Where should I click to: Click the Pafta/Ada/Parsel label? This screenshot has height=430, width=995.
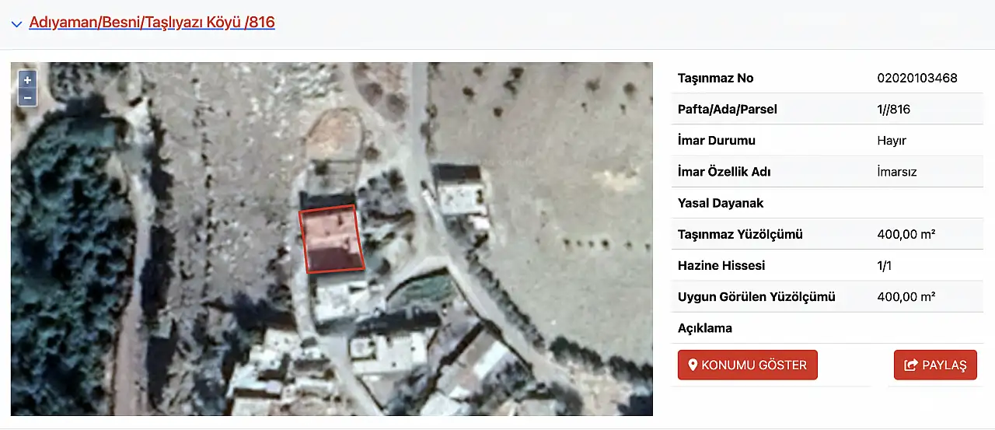coord(728,109)
